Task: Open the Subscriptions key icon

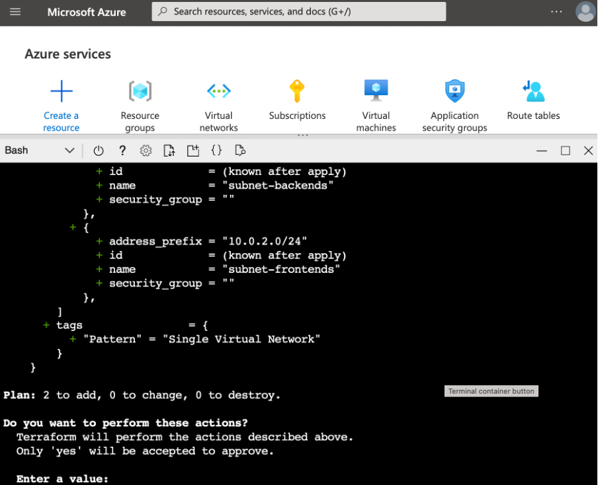Action: pos(297,91)
